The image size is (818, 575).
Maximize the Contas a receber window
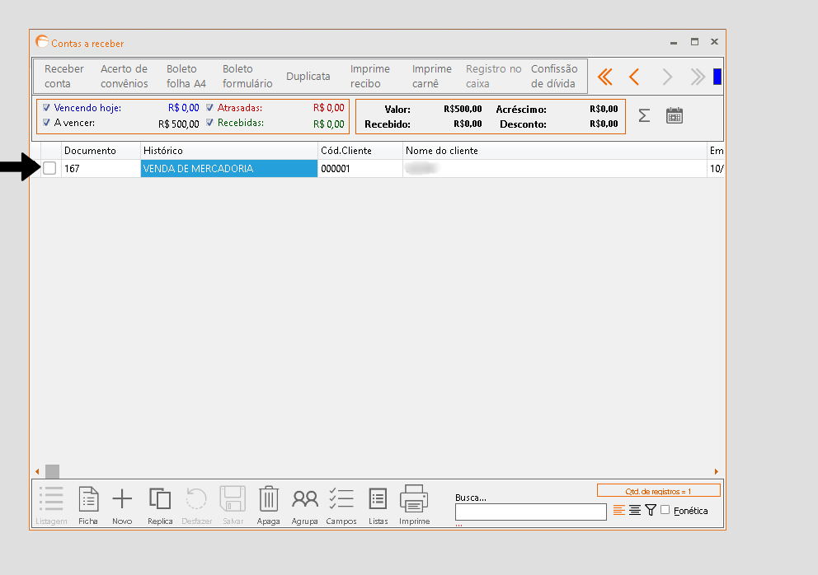click(x=694, y=42)
